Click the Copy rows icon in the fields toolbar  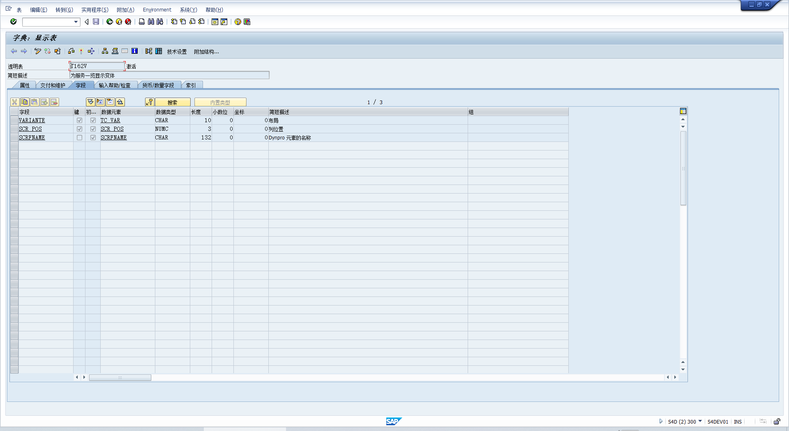[x=24, y=102]
